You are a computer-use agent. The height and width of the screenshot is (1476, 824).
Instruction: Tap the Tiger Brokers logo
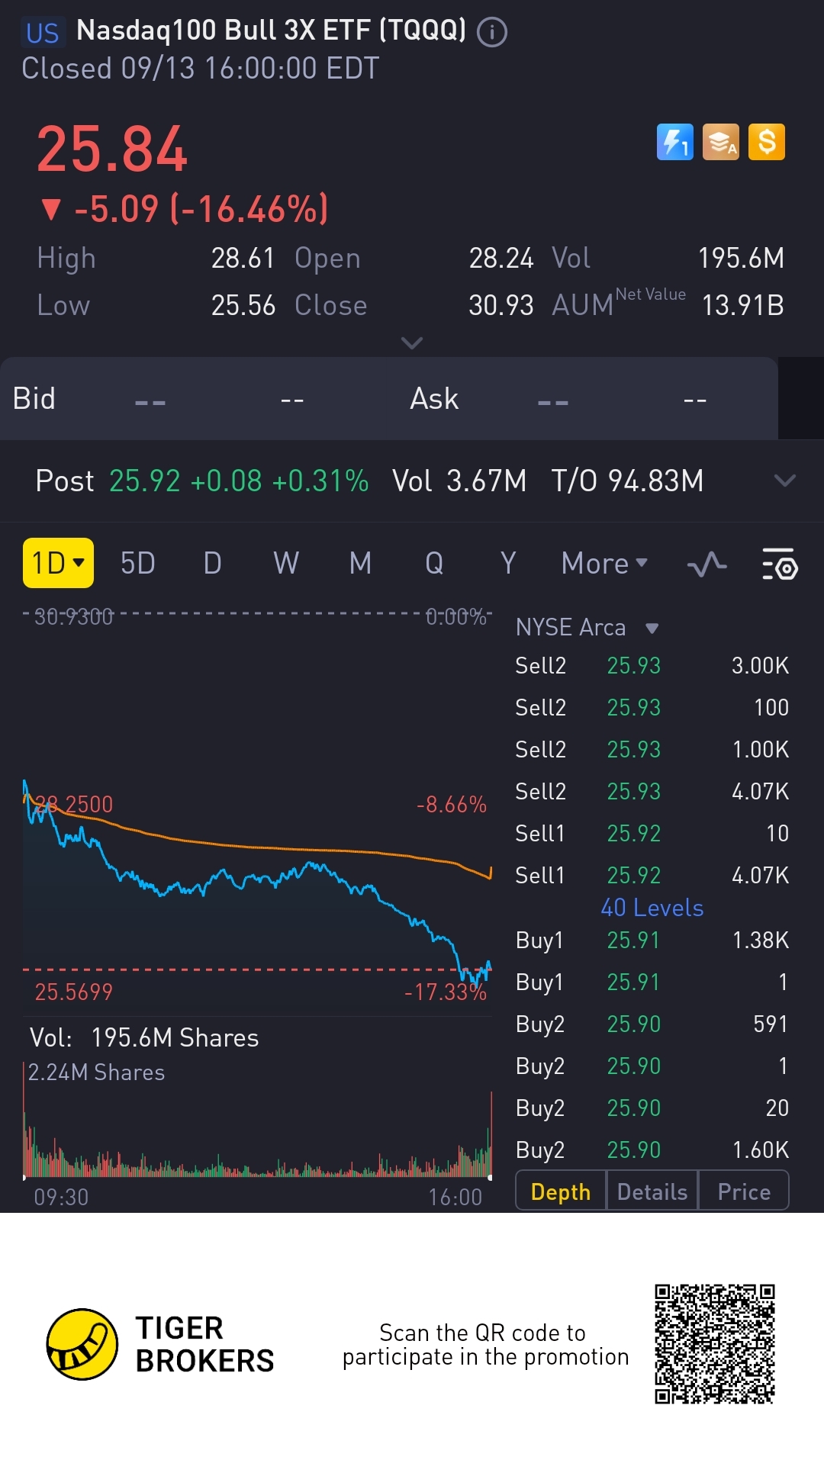pyautogui.click(x=82, y=1344)
